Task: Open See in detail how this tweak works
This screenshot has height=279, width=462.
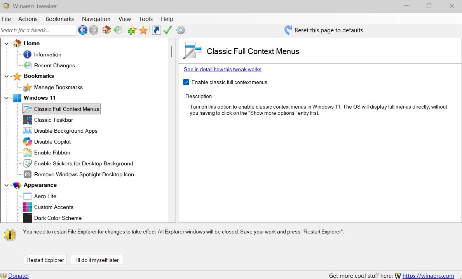Action: click(x=223, y=69)
